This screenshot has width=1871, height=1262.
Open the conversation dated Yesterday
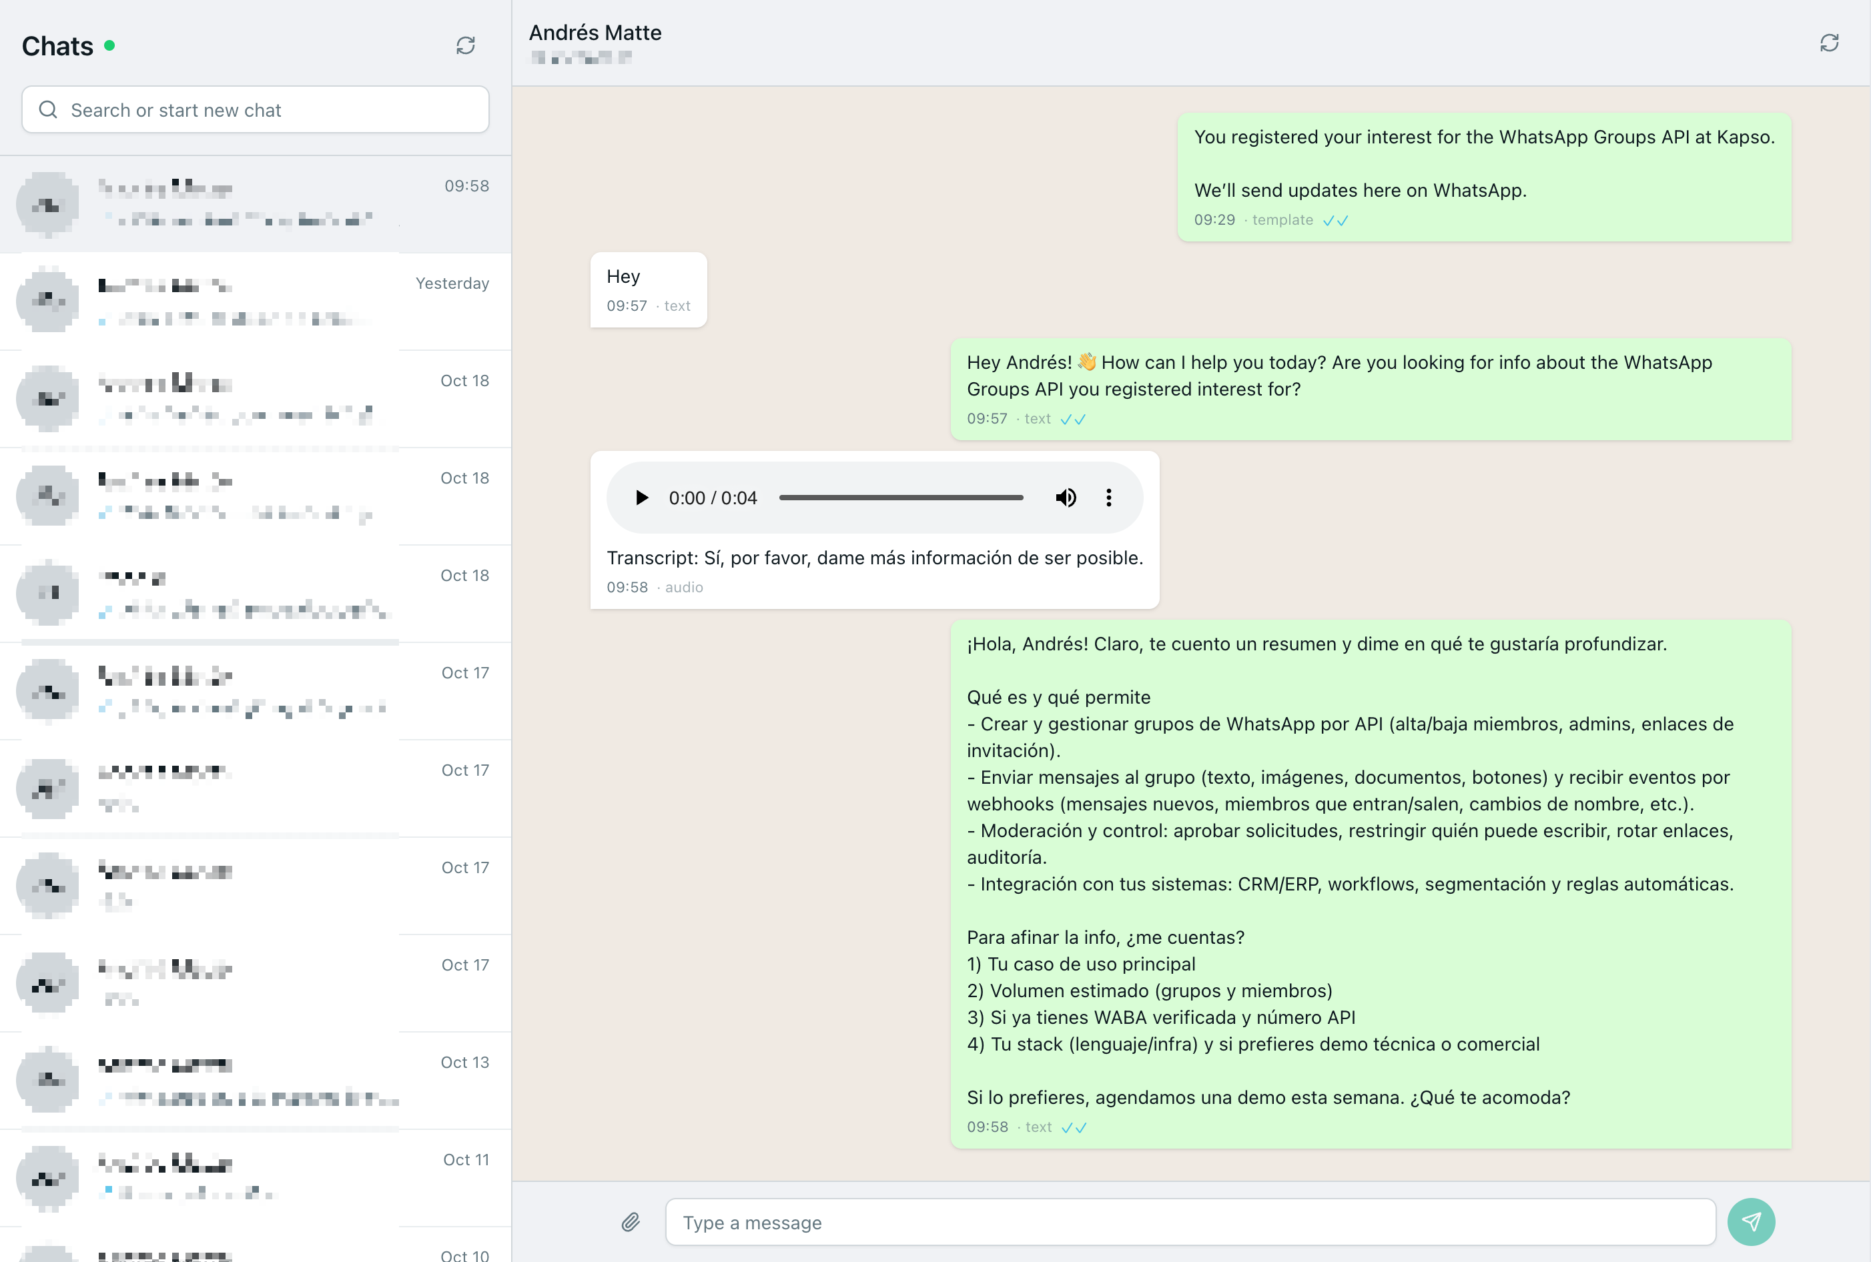point(242,301)
